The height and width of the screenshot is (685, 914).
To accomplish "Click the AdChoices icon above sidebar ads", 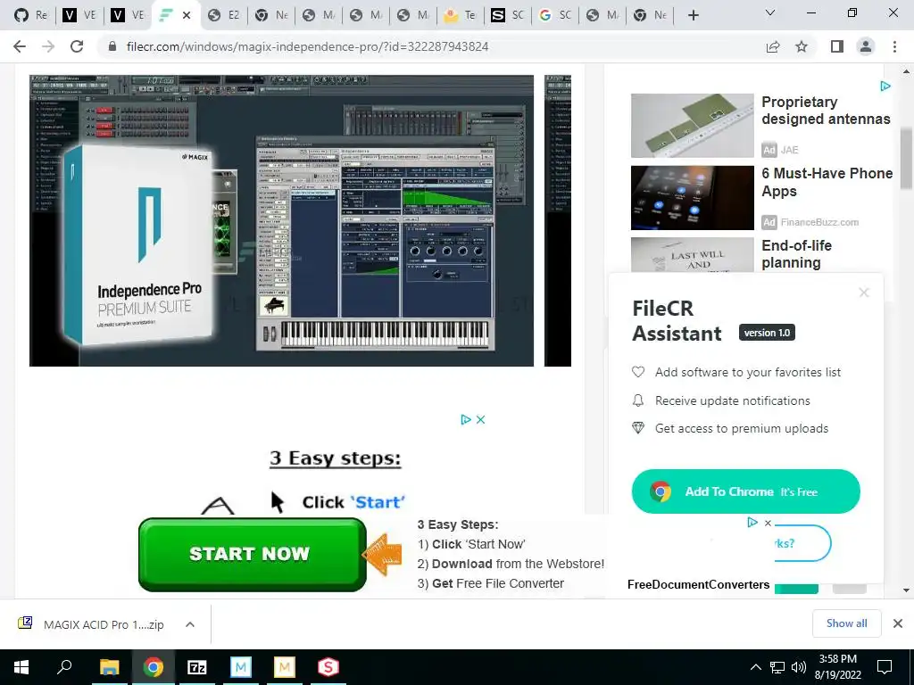I will 885,87.
